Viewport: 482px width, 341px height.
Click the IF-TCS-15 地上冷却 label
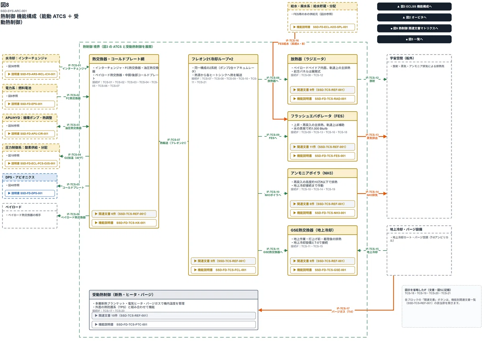372,250
